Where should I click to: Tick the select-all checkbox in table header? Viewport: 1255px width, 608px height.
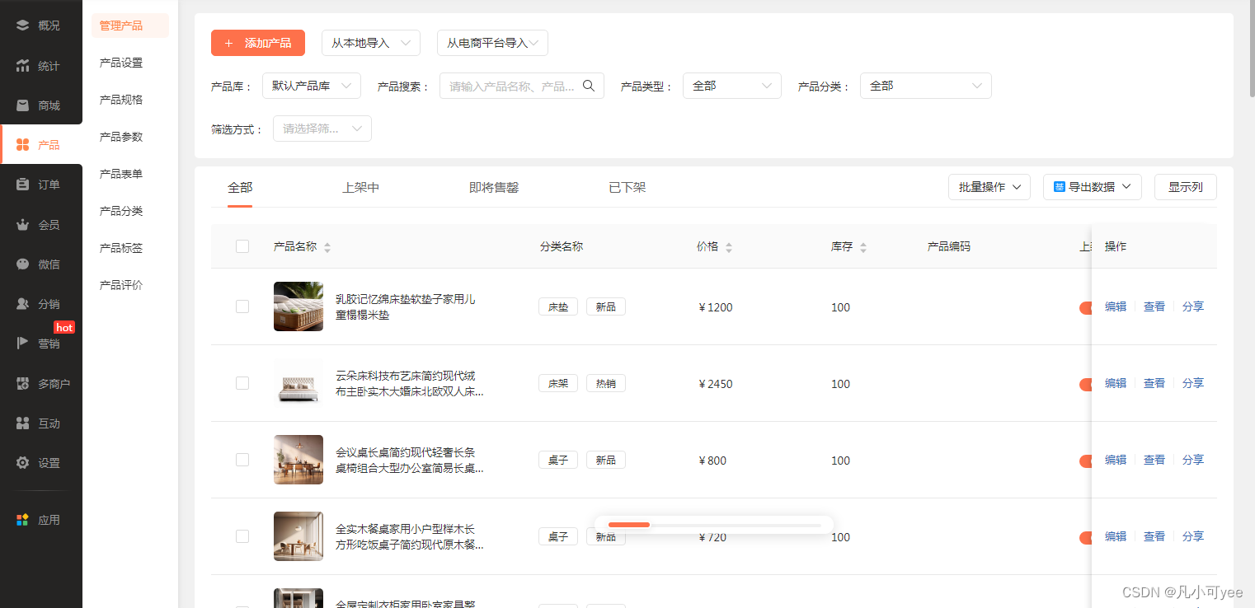coord(242,246)
